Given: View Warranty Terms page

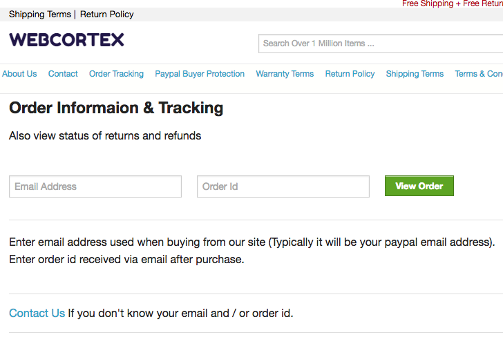Looking at the screenshot, I should point(285,74).
